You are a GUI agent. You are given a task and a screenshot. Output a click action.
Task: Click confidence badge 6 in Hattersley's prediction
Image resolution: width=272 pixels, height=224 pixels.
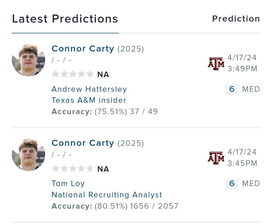click(x=232, y=89)
